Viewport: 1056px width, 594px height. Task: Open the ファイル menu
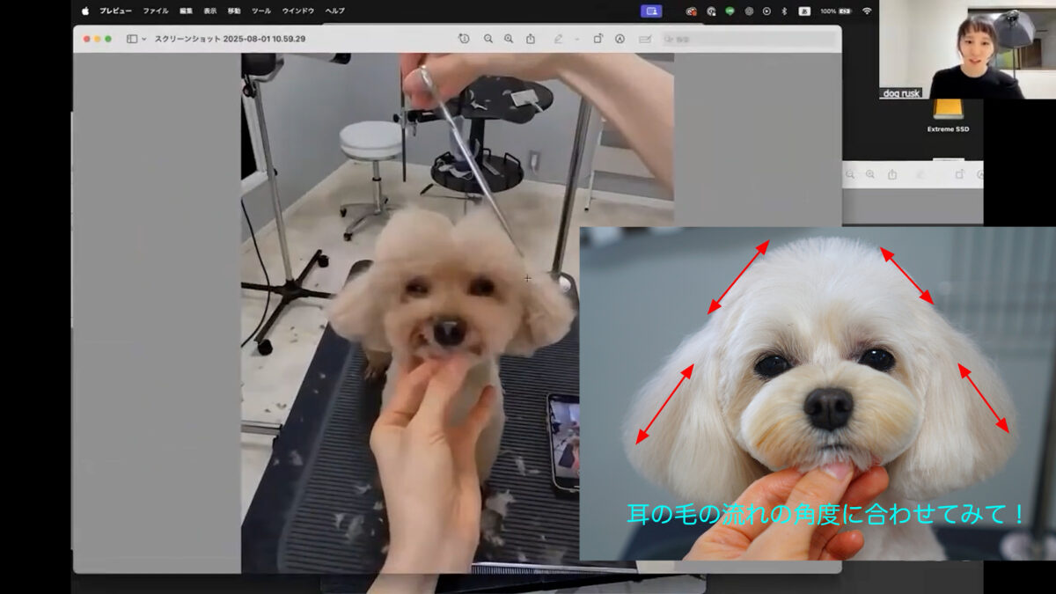coord(156,11)
